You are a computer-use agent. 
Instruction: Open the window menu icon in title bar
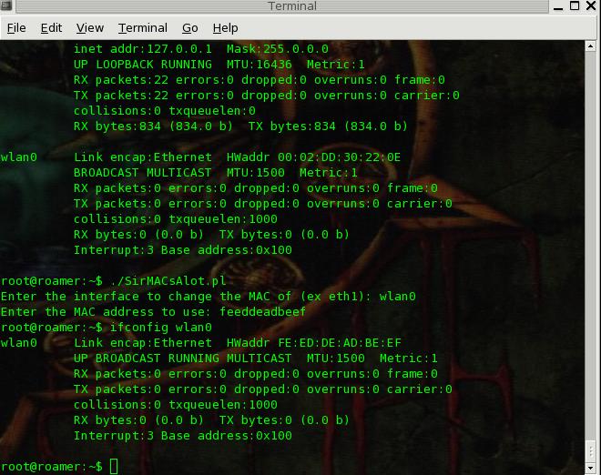click(x=8, y=7)
